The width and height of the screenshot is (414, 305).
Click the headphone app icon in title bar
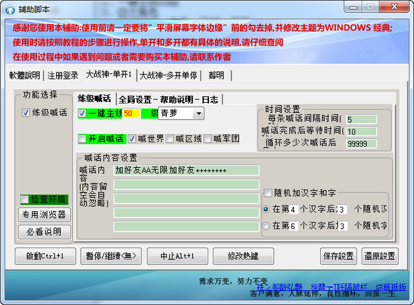pos(10,10)
